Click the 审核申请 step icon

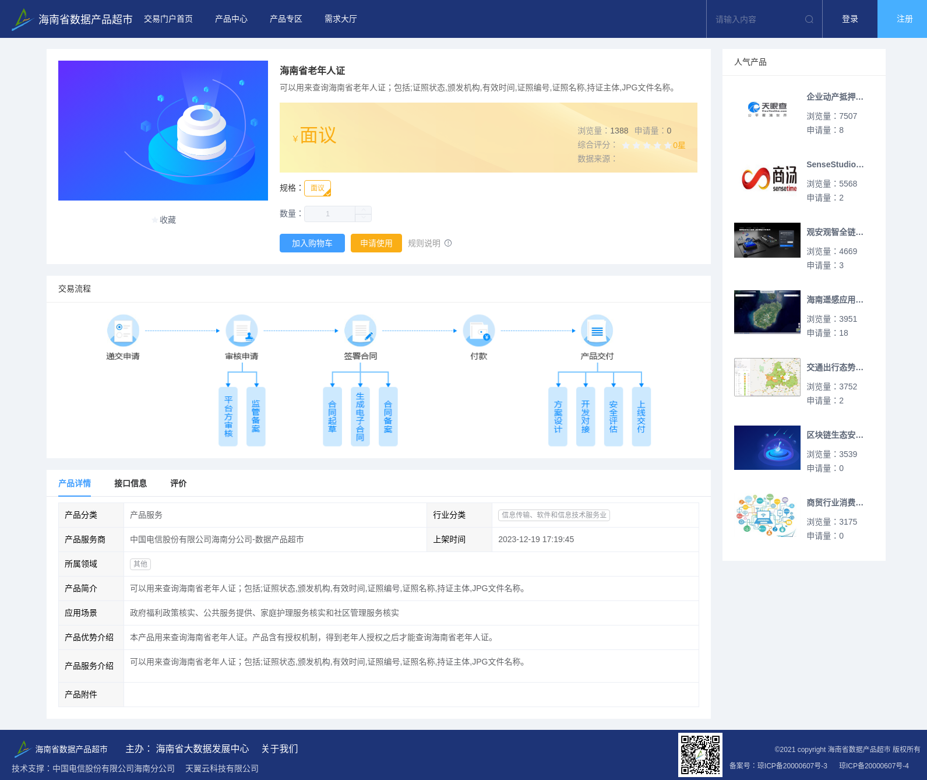click(242, 331)
